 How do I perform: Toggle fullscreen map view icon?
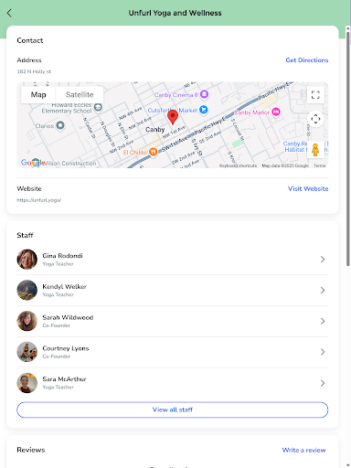pyautogui.click(x=315, y=95)
